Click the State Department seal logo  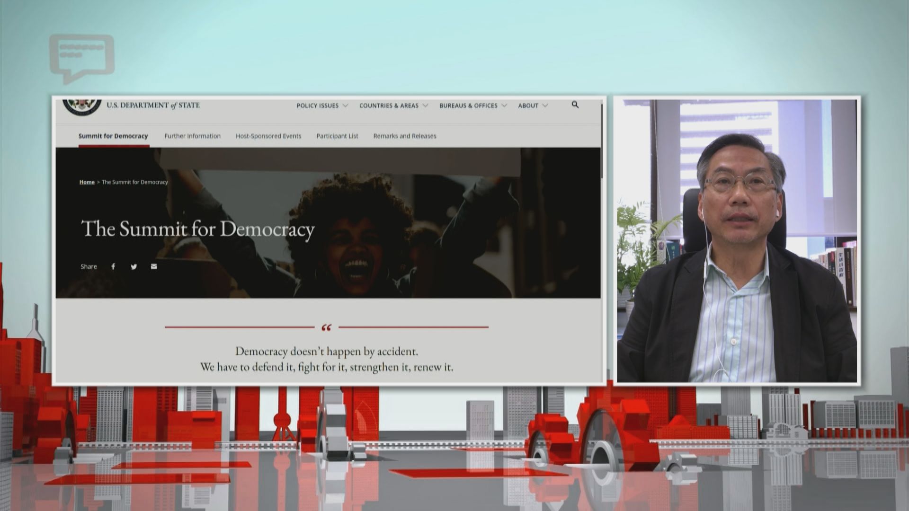click(x=82, y=107)
